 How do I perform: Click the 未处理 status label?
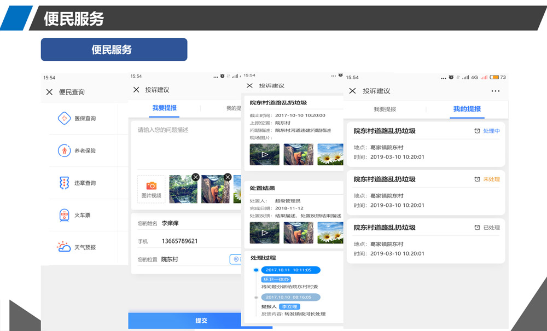tap(492, 179)
